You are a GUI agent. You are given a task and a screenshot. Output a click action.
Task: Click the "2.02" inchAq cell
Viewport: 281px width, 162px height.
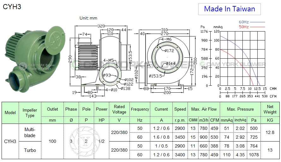tap(240, 128)
